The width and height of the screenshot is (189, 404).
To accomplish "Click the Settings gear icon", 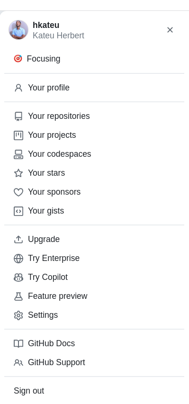I will [x=18, y=315].
